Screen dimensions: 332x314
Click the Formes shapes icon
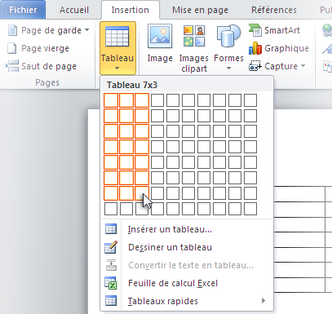coord(228,36)
